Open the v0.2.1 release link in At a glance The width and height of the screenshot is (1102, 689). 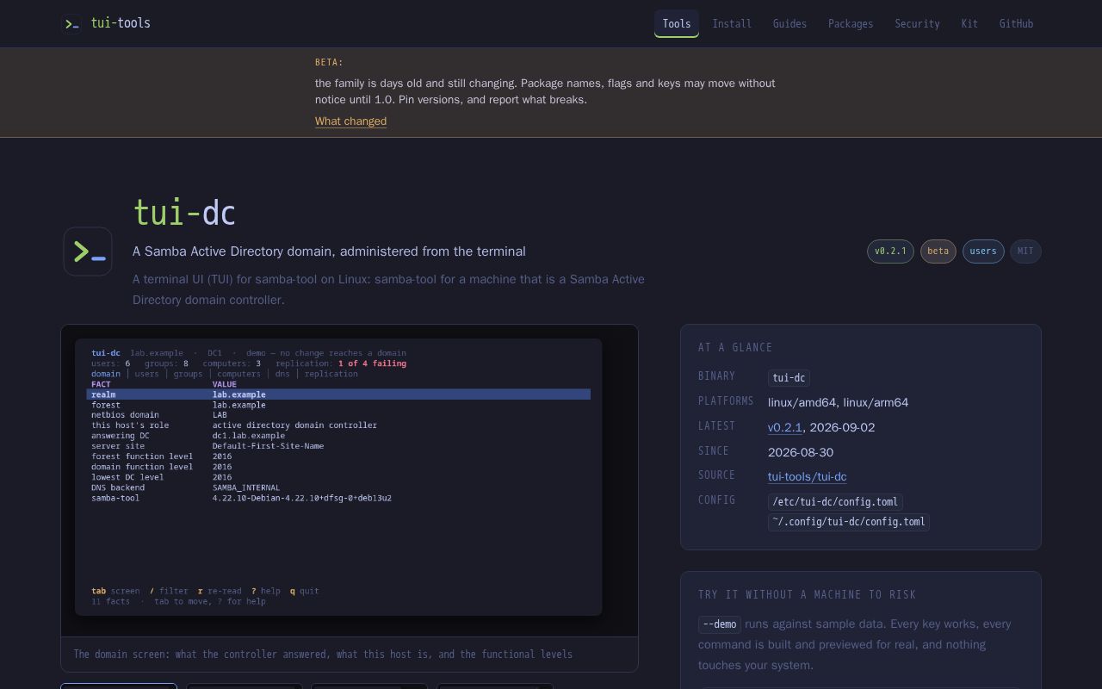tap(784, 427)
